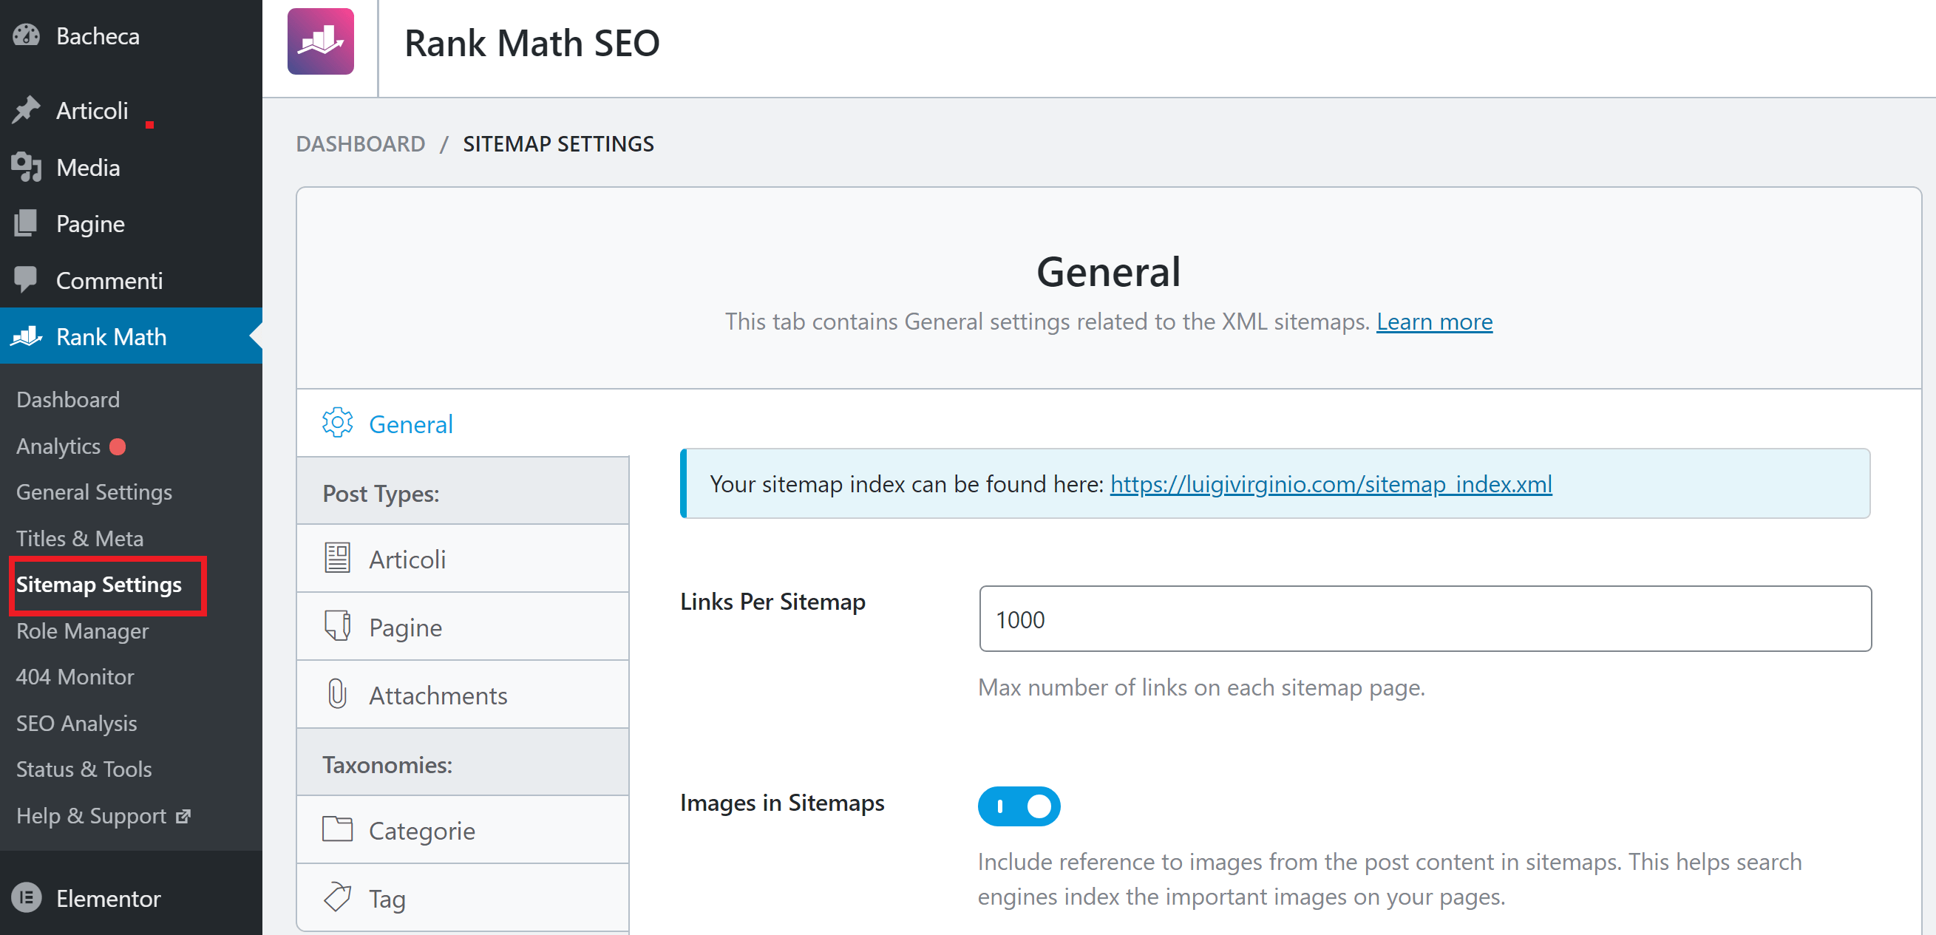This screenshot has width=1936, height=935.
Task: Click the Learn more link
Action: [1434, 322]
